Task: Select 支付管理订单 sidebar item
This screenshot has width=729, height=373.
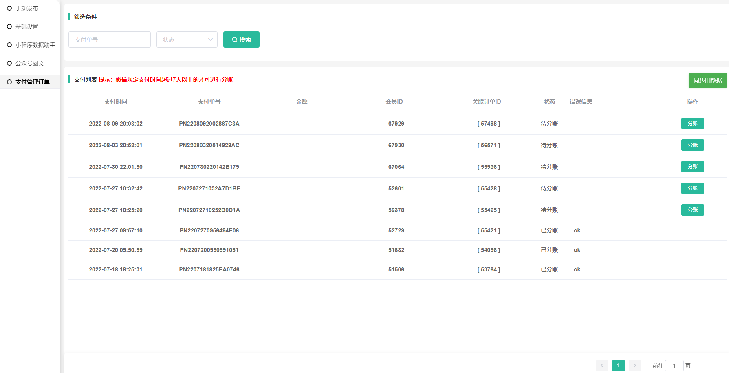Action: tap(32, 82)
